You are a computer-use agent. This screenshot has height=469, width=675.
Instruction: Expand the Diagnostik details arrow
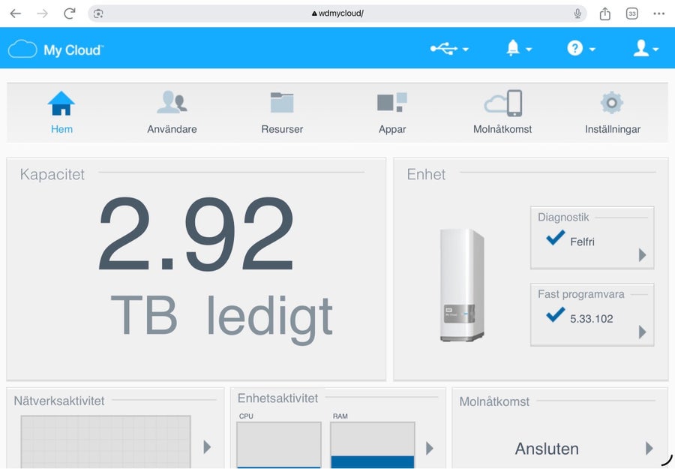[642, 255]
